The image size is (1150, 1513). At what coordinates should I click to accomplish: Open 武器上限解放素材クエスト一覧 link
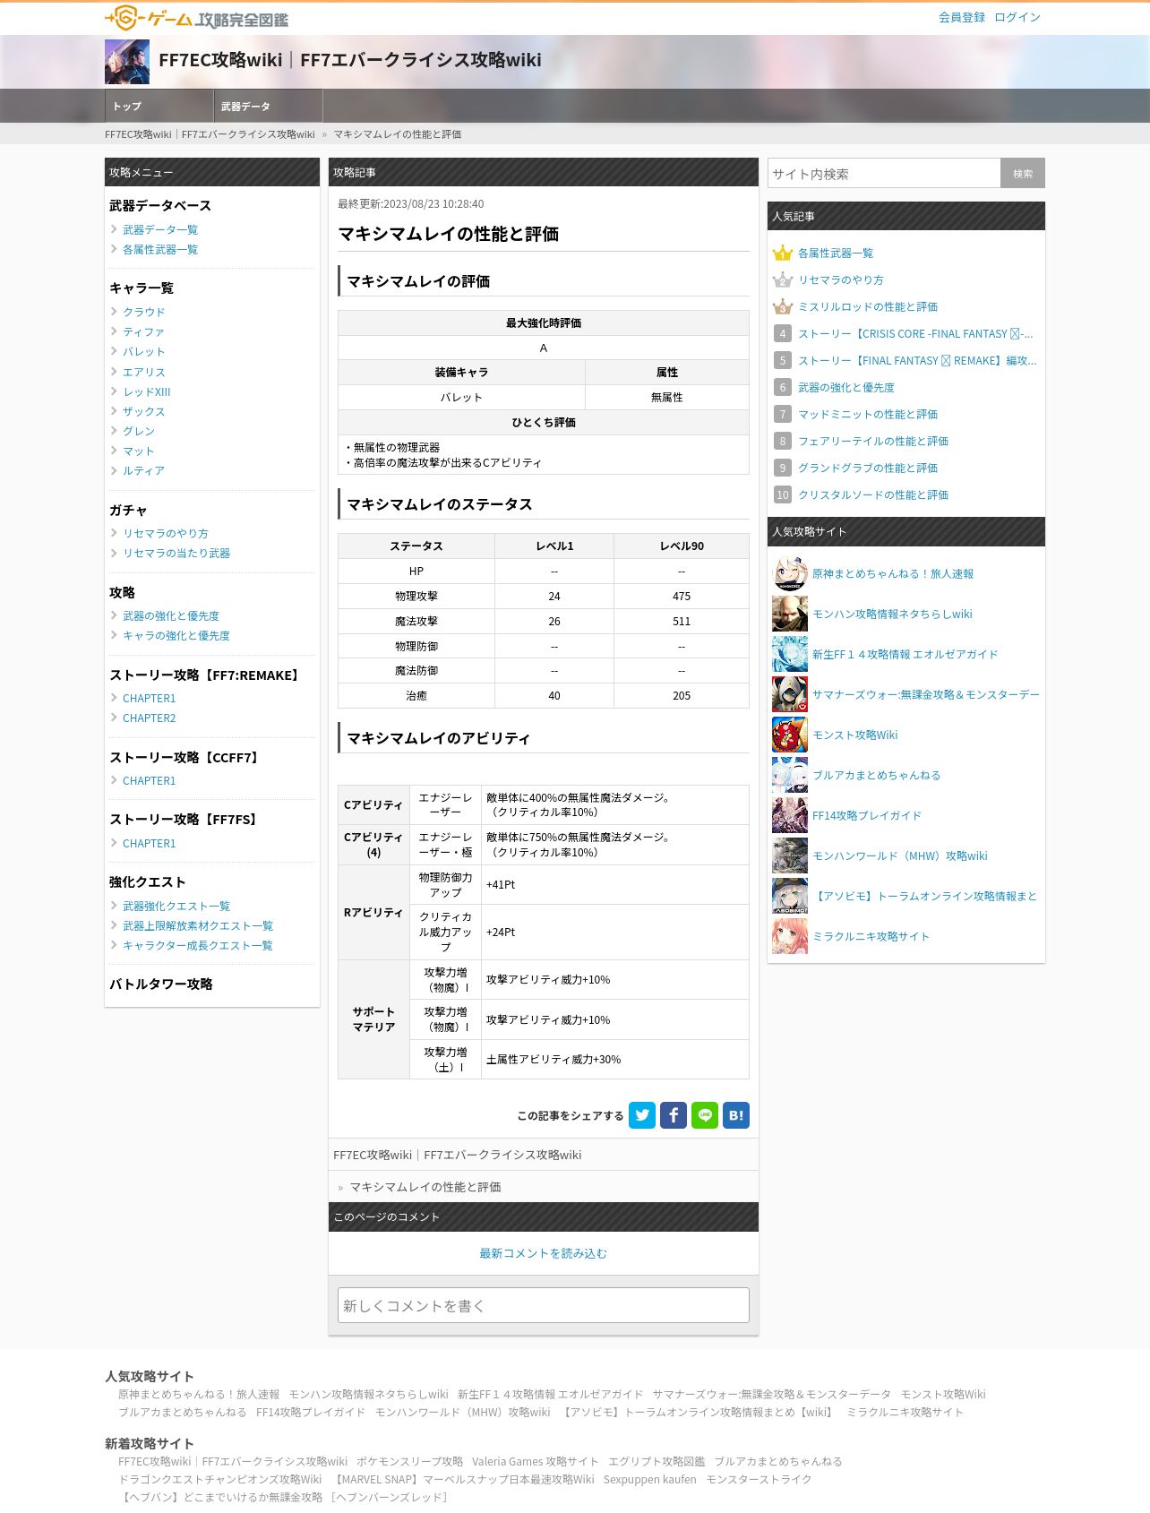click(x=198, y=925)
